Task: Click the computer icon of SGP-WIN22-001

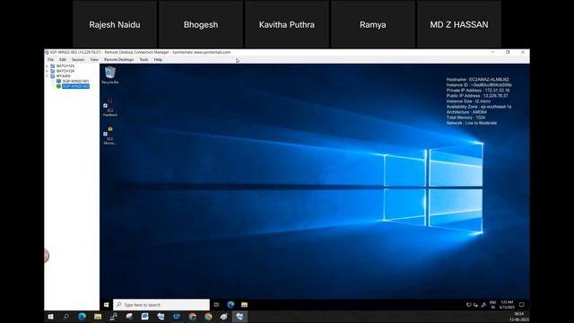Action: click(58, 81)
